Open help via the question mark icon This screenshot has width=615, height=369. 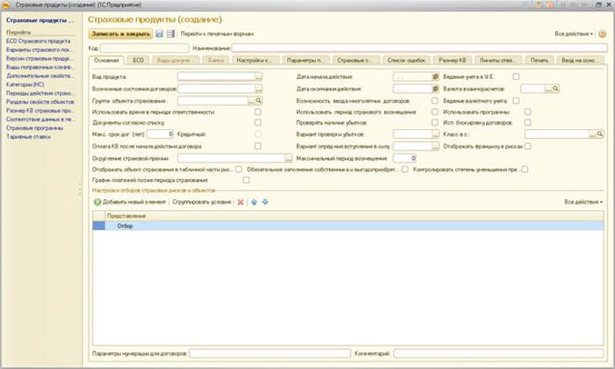coord(603,34)
